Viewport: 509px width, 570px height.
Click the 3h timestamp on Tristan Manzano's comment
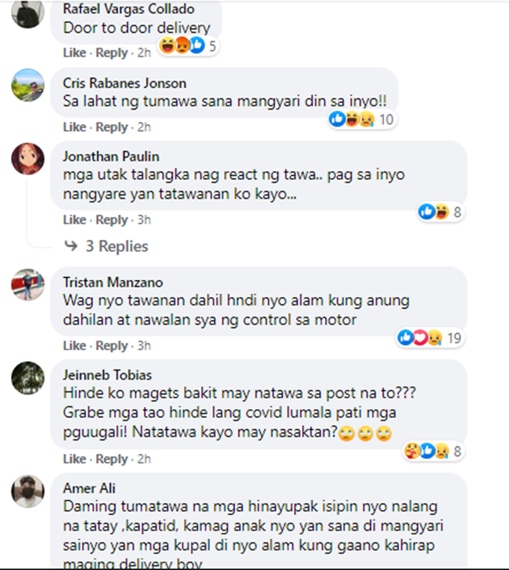coord(144,346)
